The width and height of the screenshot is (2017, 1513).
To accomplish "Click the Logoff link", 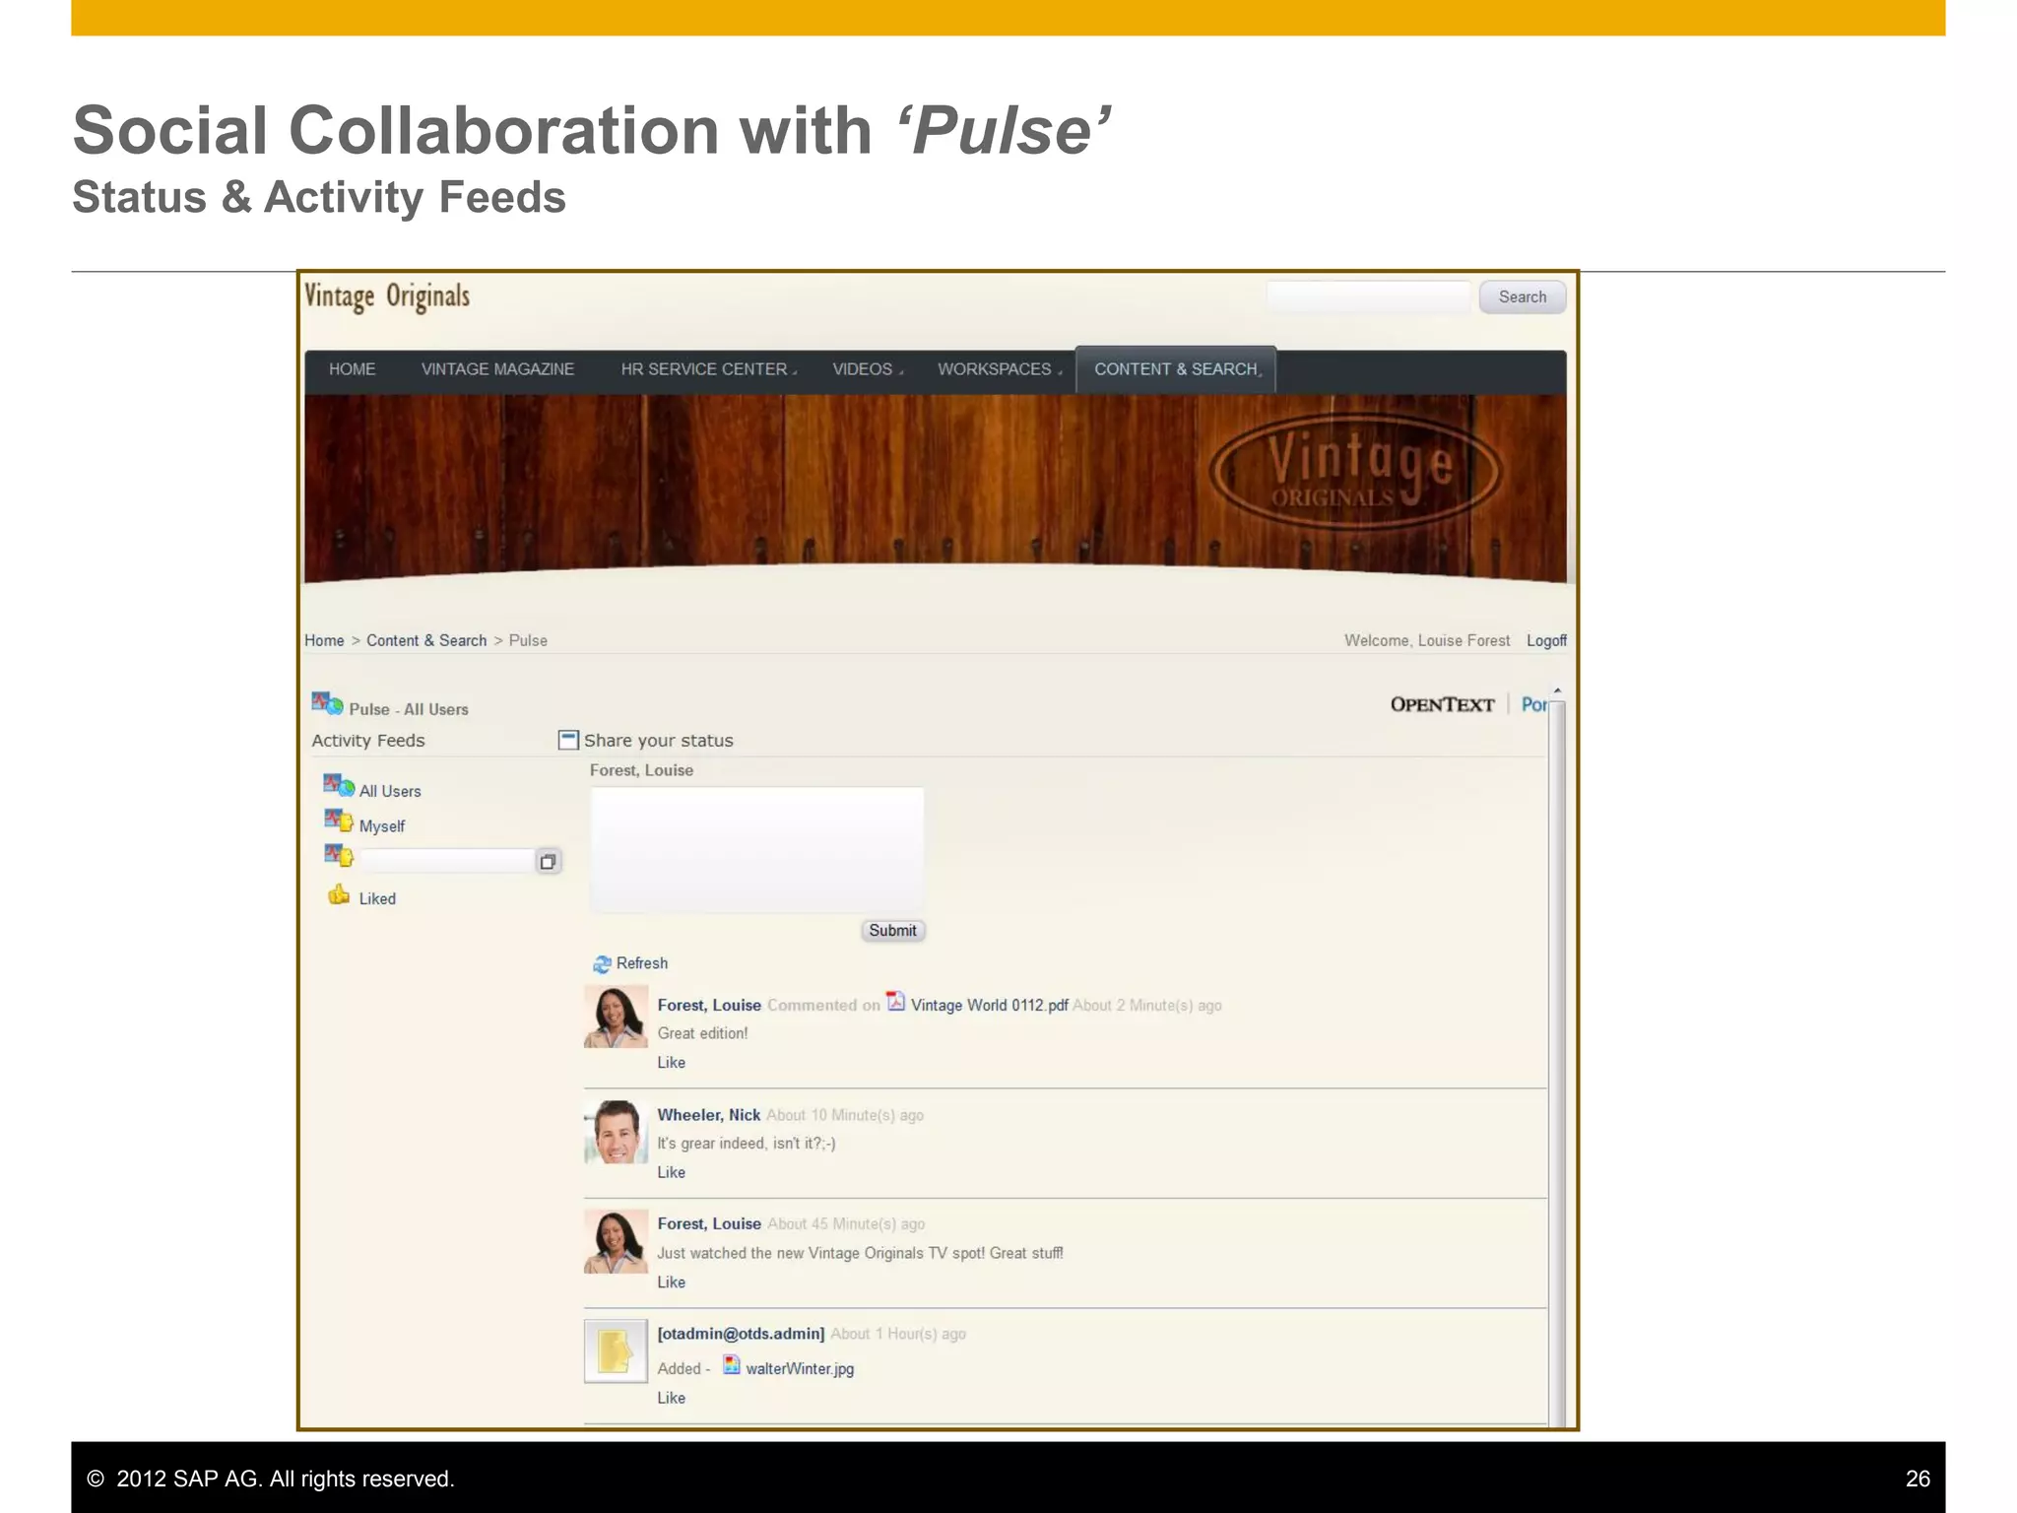I will tap(1546, 640).
